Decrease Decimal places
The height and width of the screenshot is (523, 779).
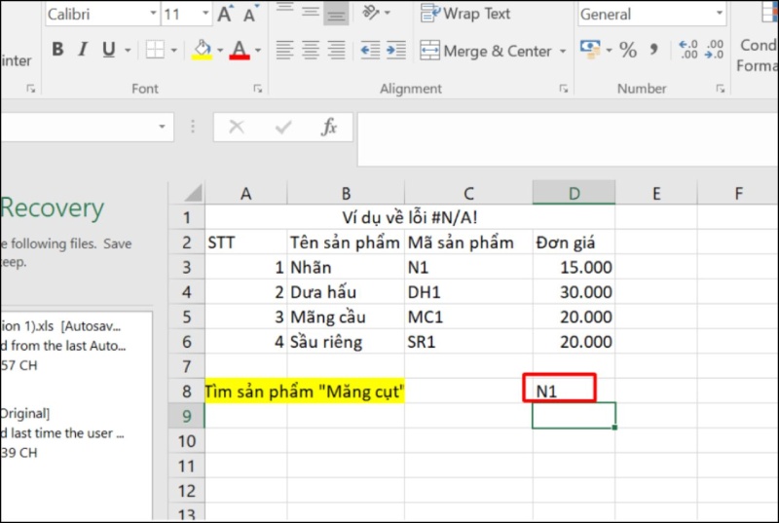click(x=714, y=50)
